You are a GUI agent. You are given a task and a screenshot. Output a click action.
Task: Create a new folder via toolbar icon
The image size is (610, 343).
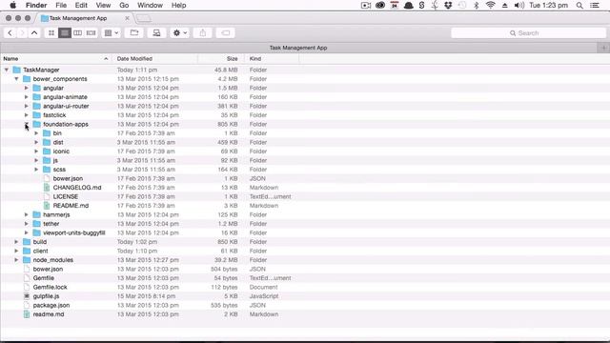click(x=134, y=33)
